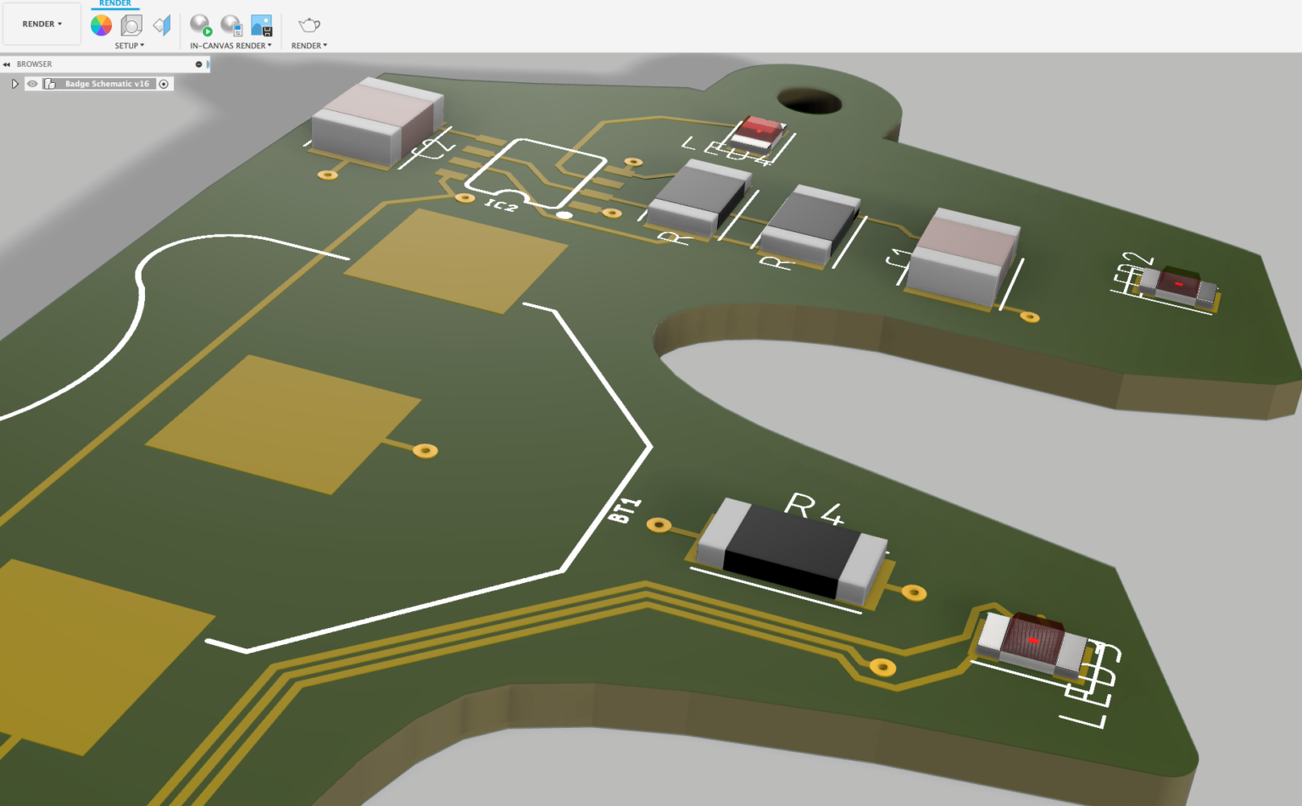
Task: Expand the Badge Schematic v16 tree node
Action: click(x=14, y=83)
